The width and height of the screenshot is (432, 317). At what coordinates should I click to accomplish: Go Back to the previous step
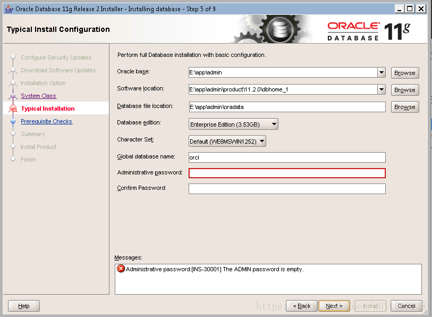pyautogui.click(x=302, y=306)
